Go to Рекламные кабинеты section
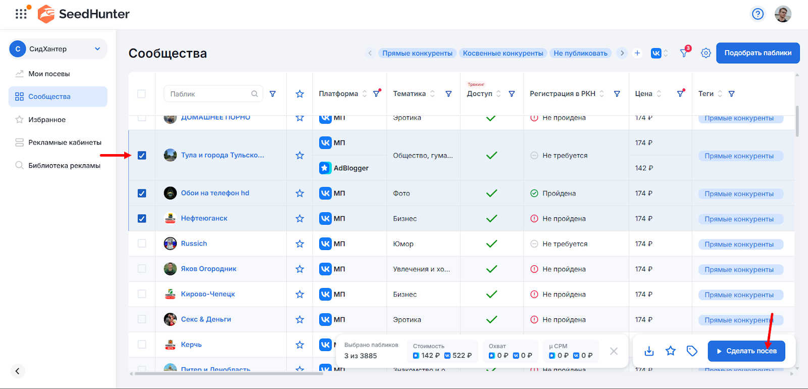The width and height of the screenshot is (808, 389). 65,142
